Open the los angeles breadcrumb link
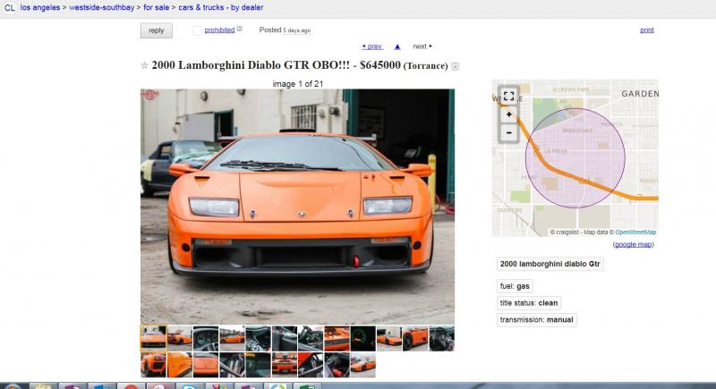Viewport: 716px width, 389px height. (x=40, y=7)
